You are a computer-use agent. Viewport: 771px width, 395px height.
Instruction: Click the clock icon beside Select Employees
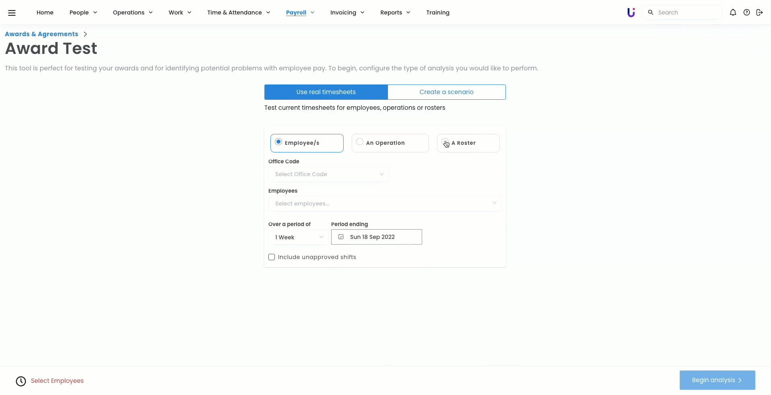[x=21, y=381]
